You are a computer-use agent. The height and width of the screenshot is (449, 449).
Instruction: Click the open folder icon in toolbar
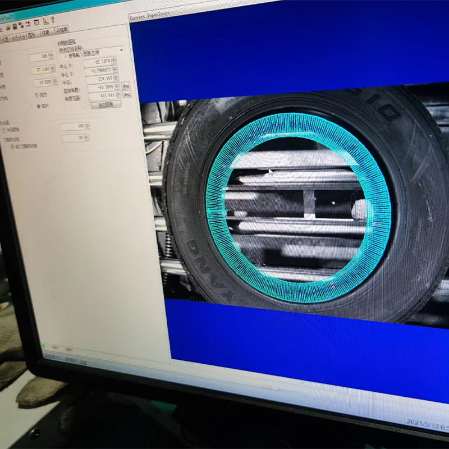pyautogui.click(x=8, y=28)
